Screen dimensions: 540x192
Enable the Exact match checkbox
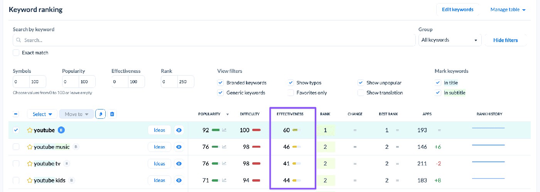tap(16, 52)
